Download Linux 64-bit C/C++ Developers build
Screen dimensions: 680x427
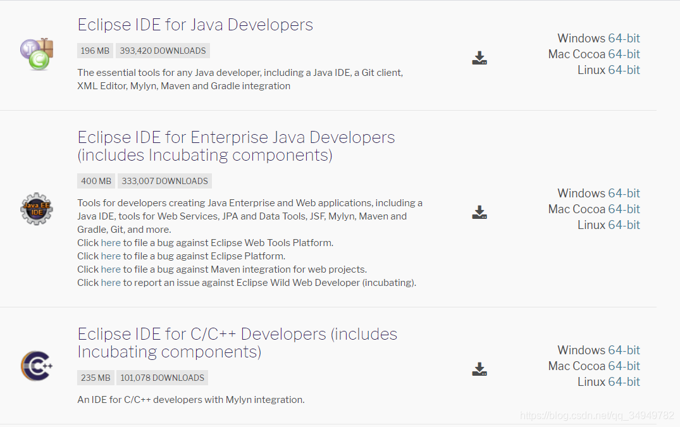(624, 381)
